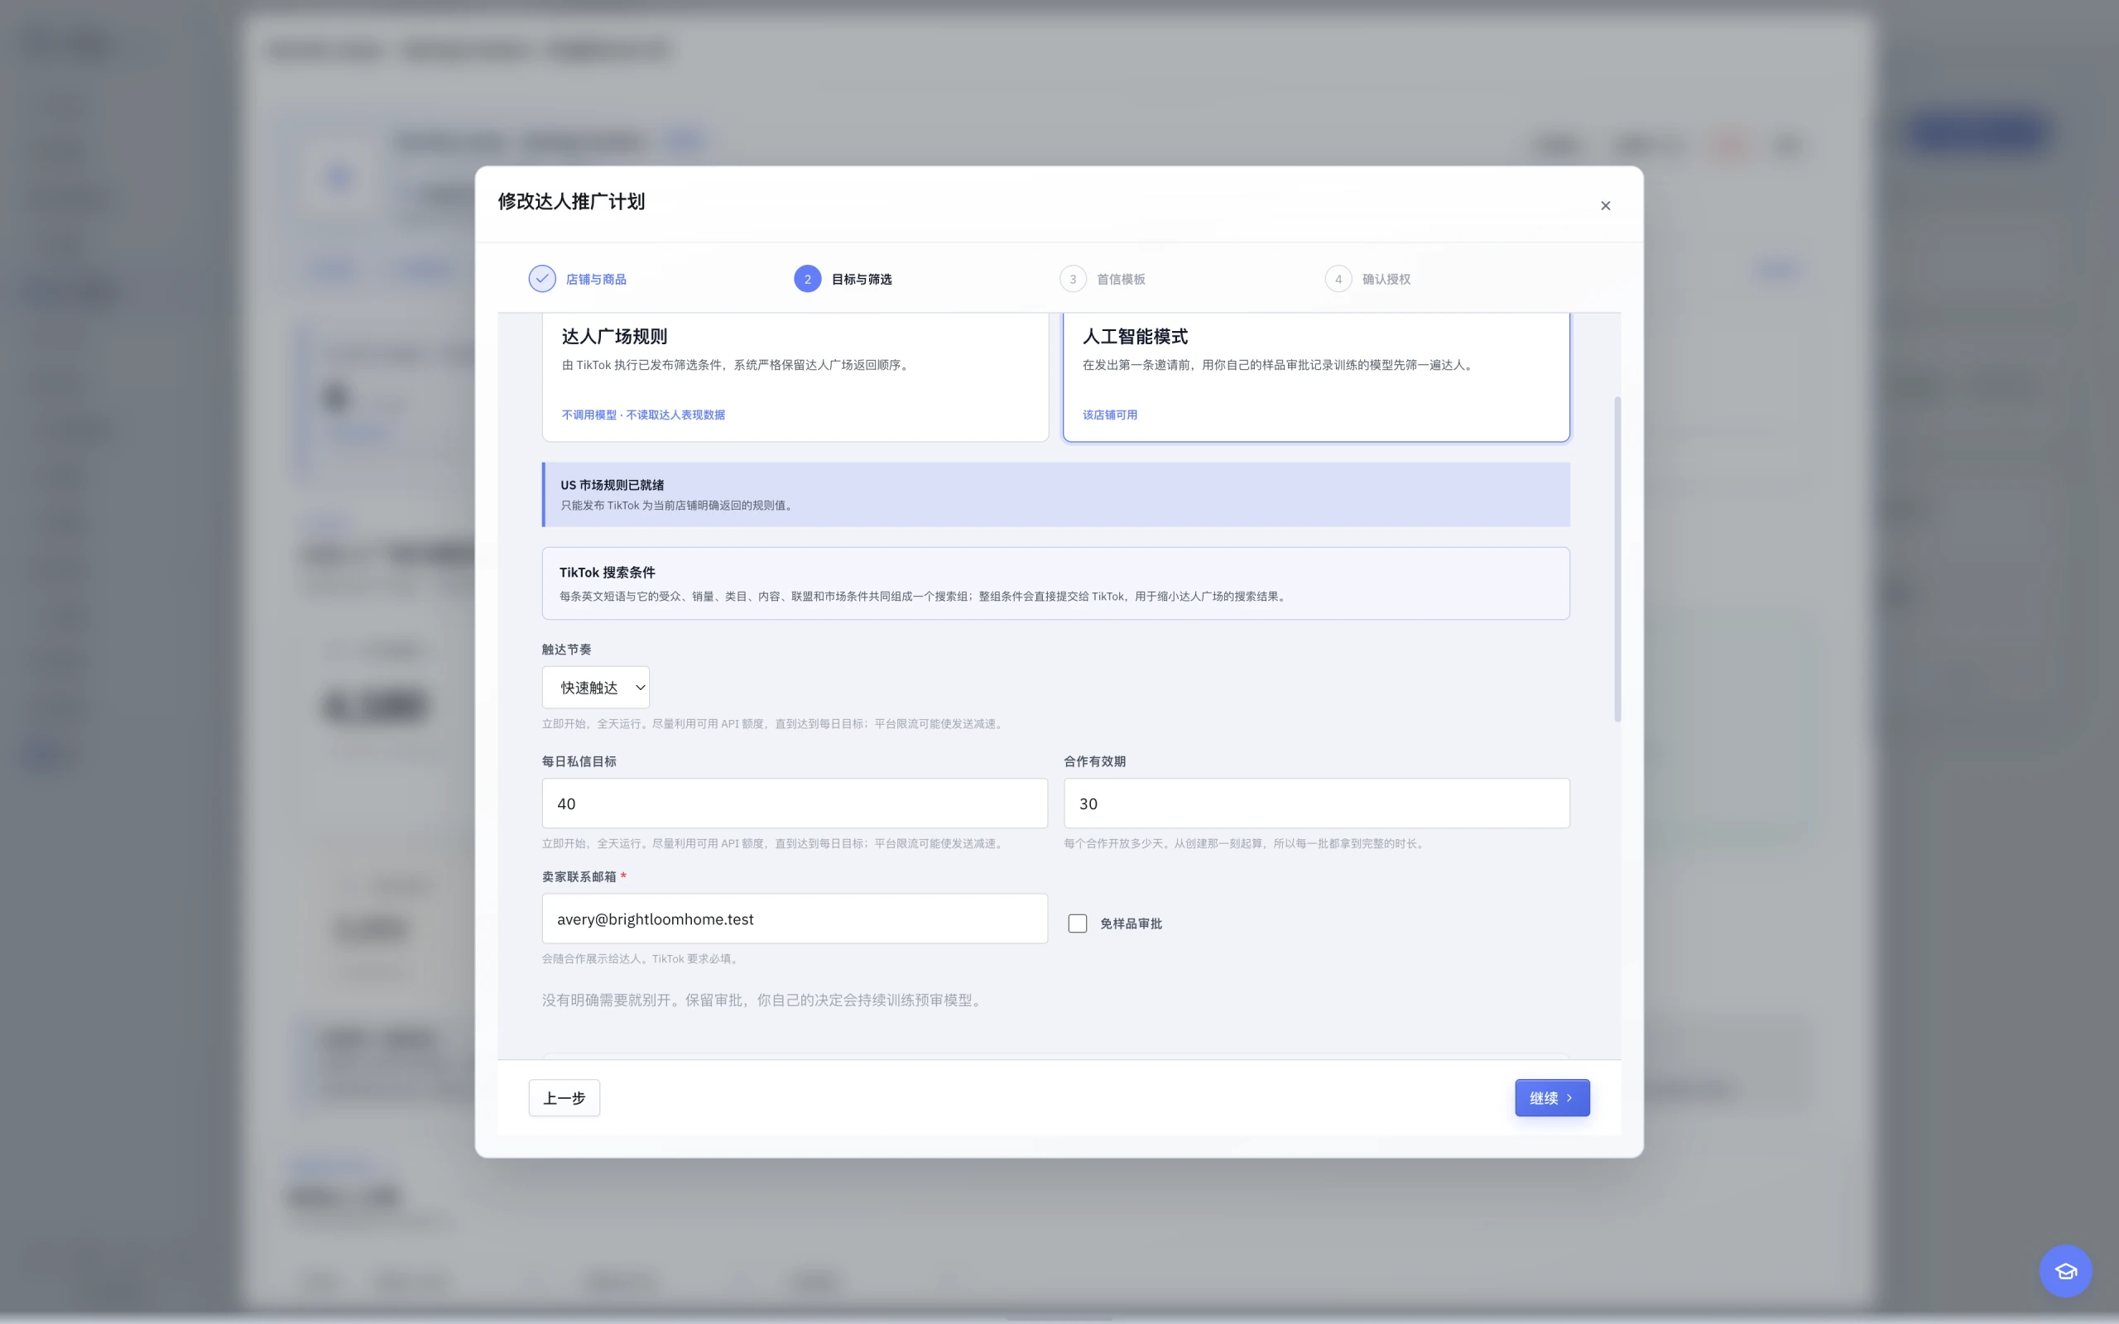Choose the 人工智能模式 card

click(x=1316, y=377)
